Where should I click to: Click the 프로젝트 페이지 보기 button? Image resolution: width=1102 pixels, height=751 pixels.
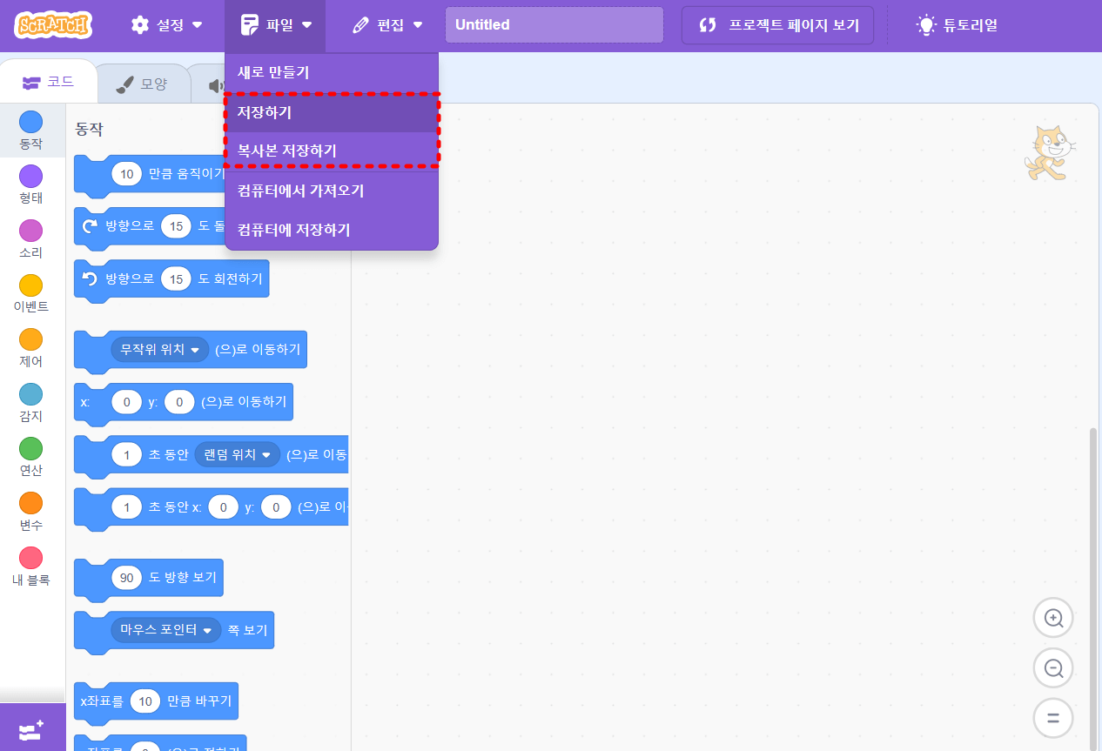[x=777, y=24]
